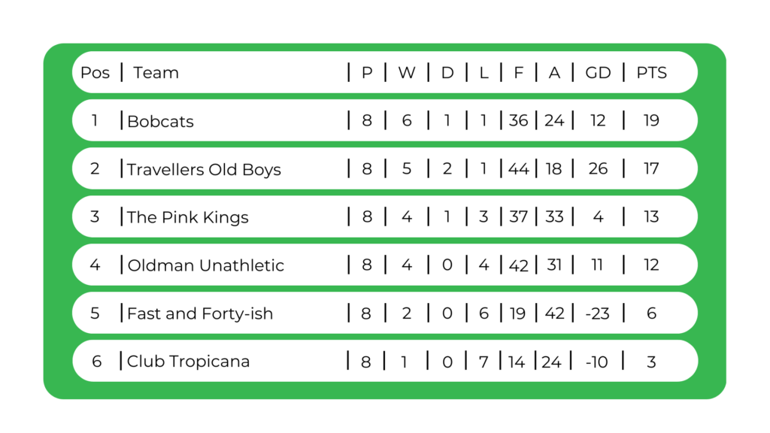770x433 pixels.
Task: Open the Oldman Unathletic team entry
Action: (x=205, y=265)
